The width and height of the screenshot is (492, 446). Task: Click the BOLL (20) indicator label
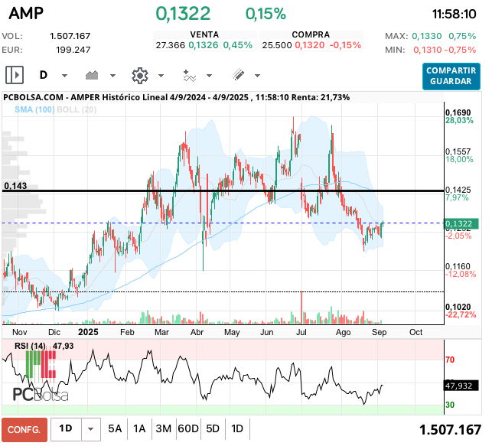tap(77, 109)
